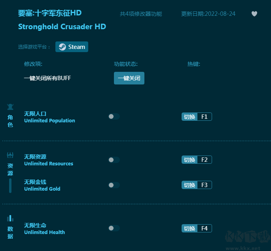271x251 pixels.
Task: Toggle the Unlimited Population switch
Action: [x=114, y=116]
